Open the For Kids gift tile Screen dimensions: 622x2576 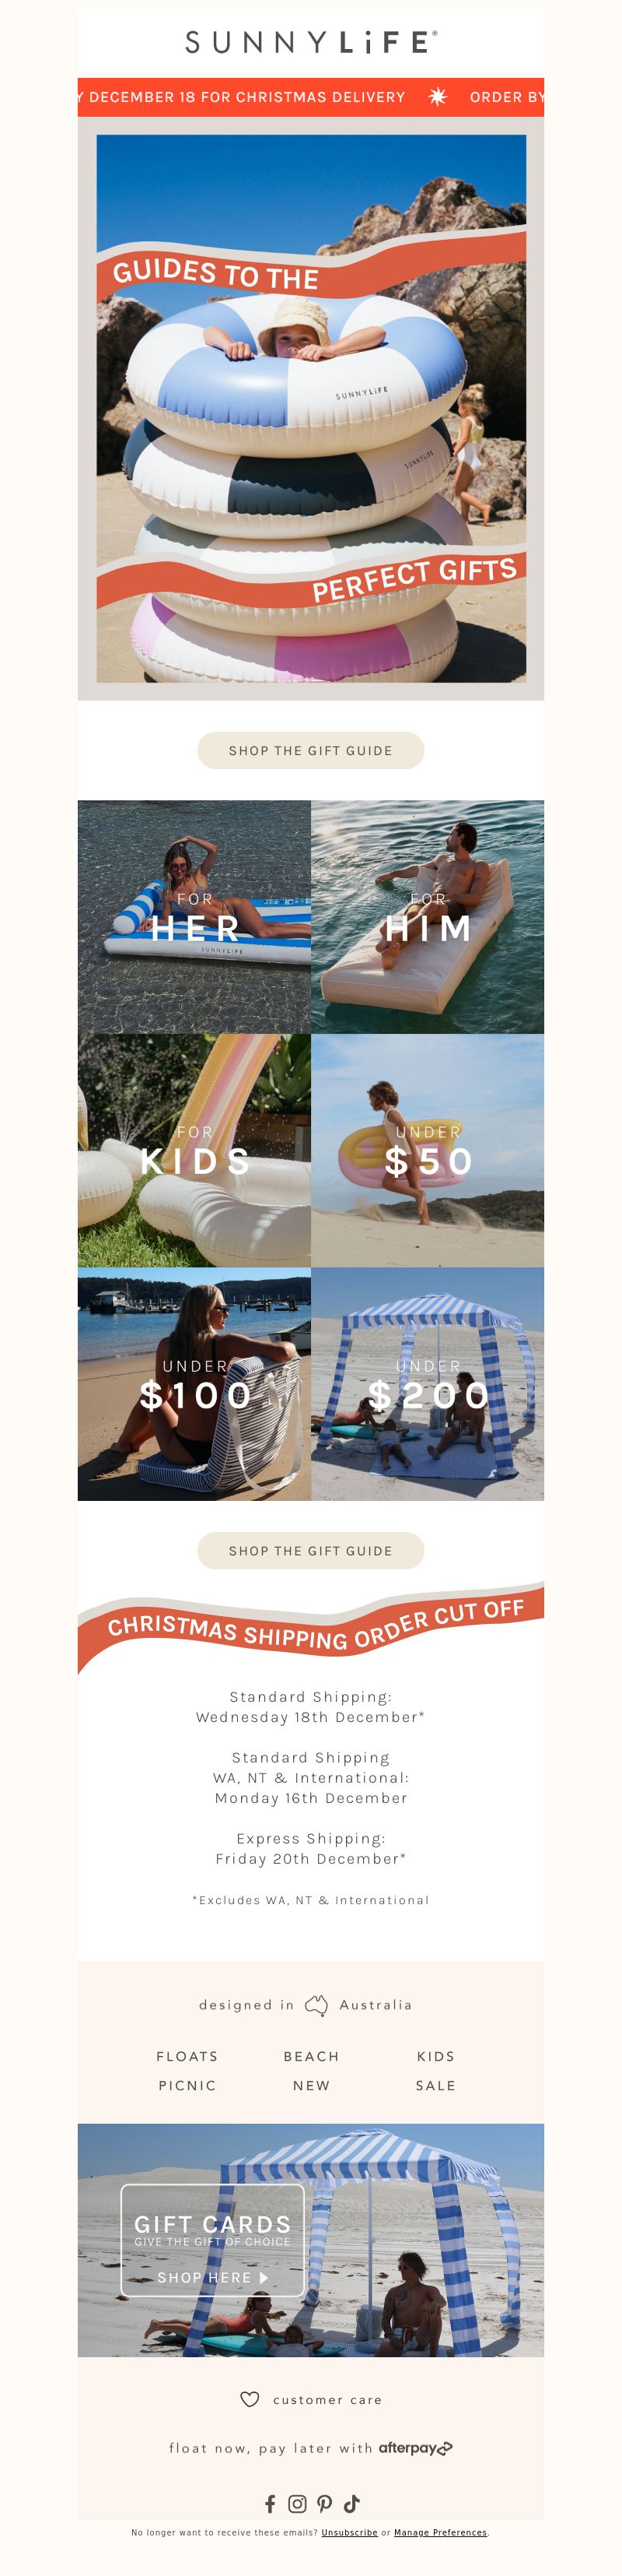194,1150
